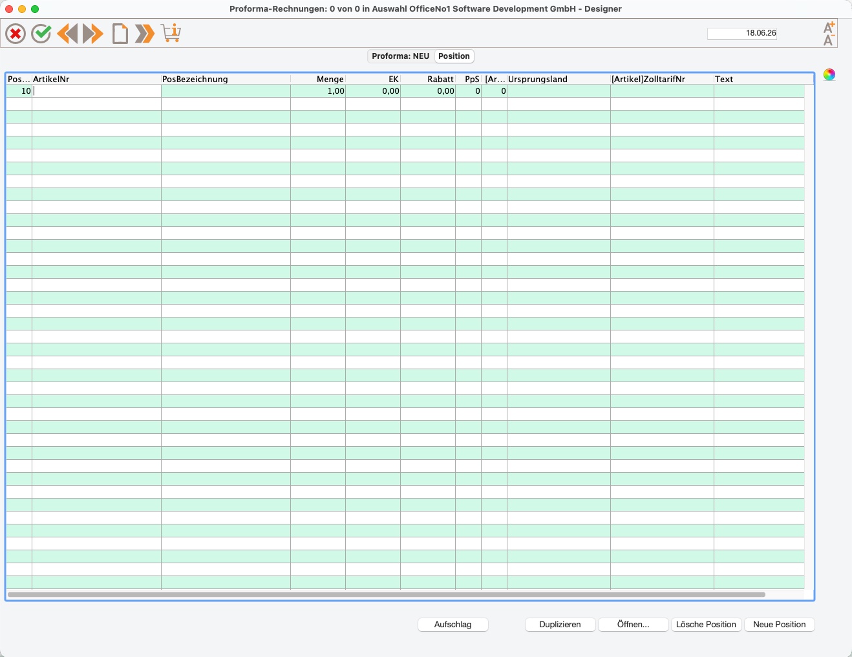Click the Aufschlag button
Screen dimensions: 852x657
[x=453, y=625]
